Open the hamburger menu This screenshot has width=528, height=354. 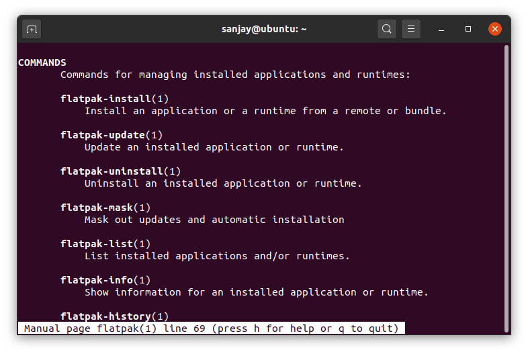tap(411, 29)
